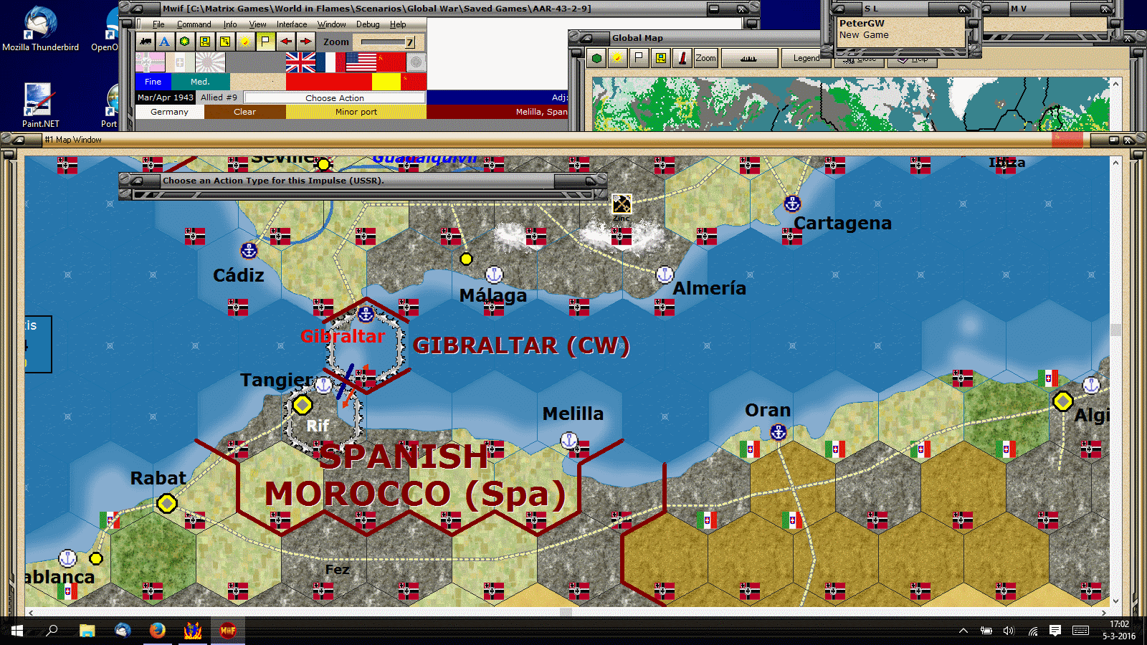Open the Debug menu
The image size is (1147, 645).
368,24
